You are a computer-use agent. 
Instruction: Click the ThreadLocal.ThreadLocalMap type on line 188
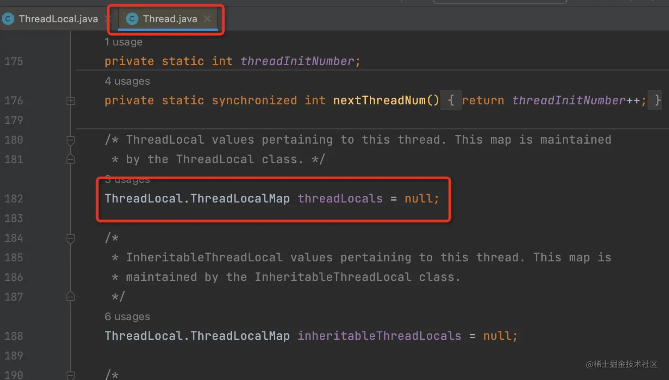click(x=197, y=336)
